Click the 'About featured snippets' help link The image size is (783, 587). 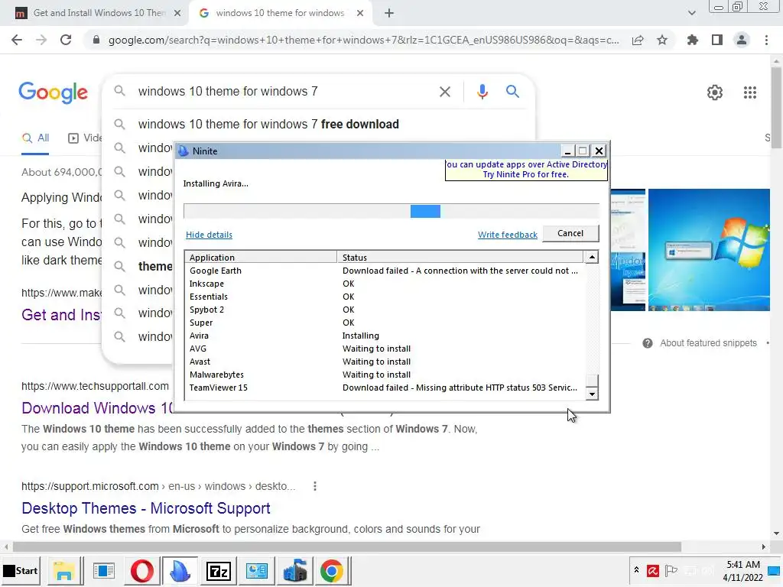point(708,343)
